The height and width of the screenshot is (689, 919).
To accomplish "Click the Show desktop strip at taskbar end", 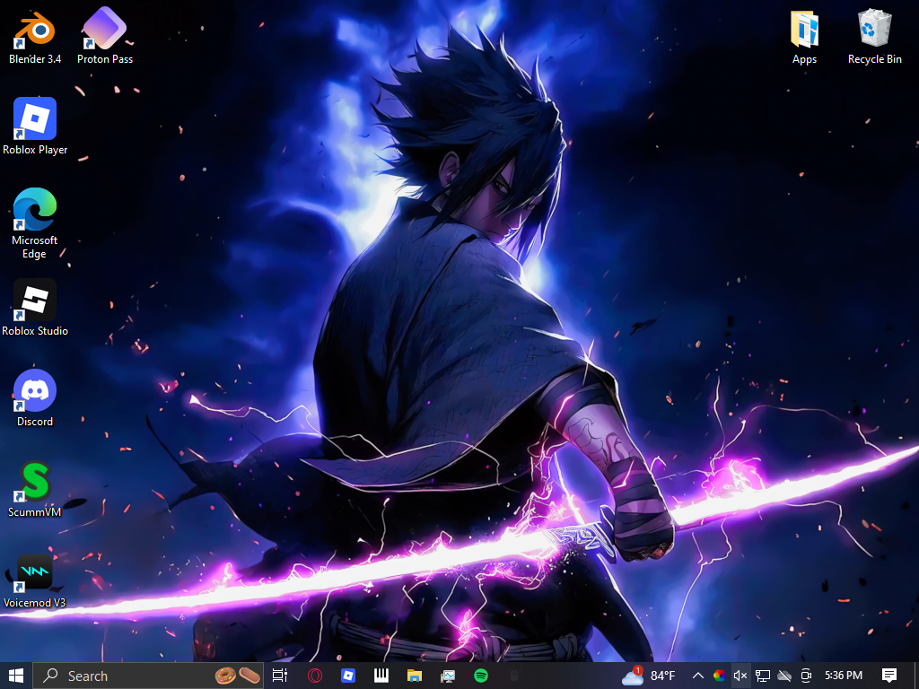I will click(916, 676).
